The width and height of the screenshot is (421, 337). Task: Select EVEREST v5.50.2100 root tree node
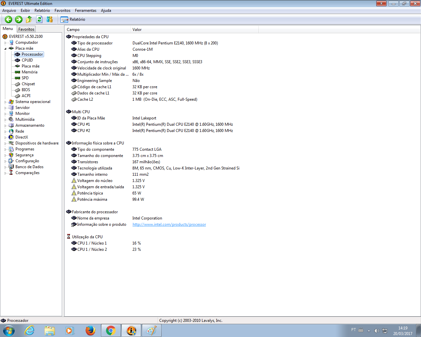(26, 37)
